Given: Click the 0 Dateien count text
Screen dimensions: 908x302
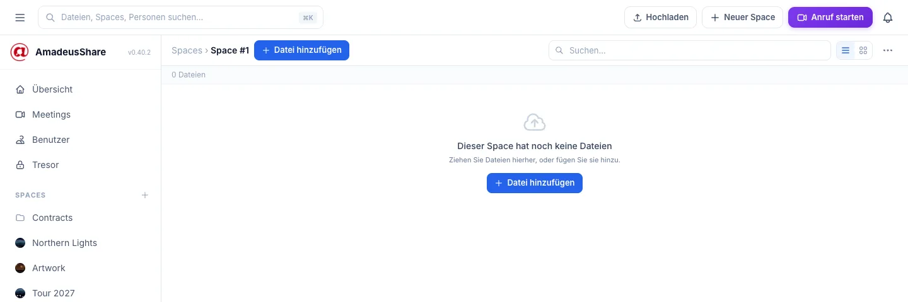Looking at the screenshot, I should click(189, 75).
